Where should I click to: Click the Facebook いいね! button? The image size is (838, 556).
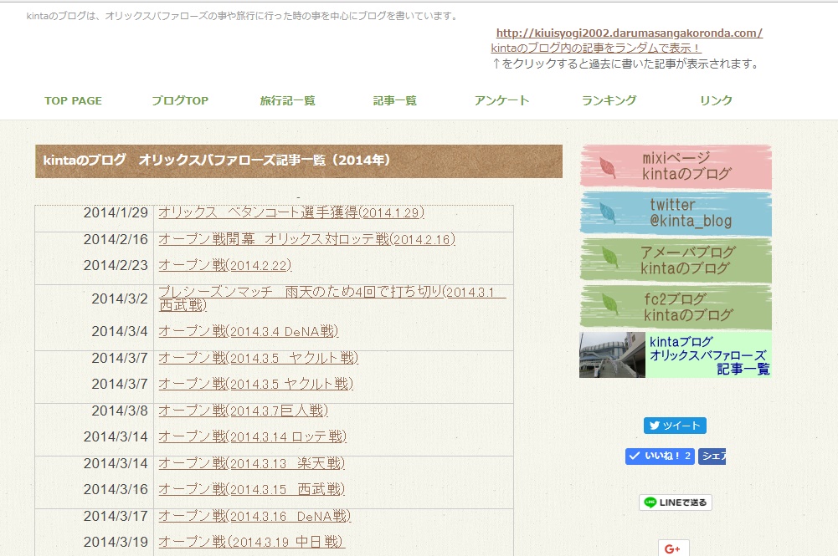660,457
